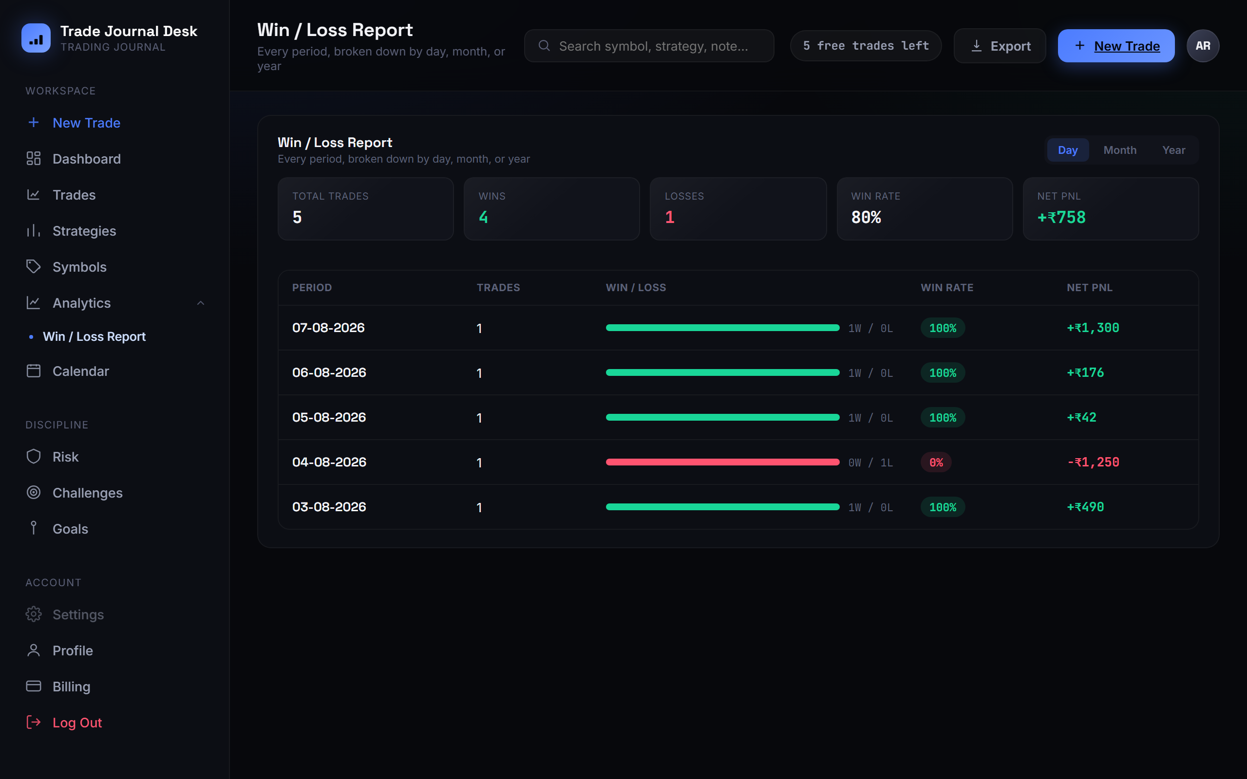Click the 0% win rate badge
Image resolution: width=1247 pixels, height=779 pixels.
coord(936,462)
